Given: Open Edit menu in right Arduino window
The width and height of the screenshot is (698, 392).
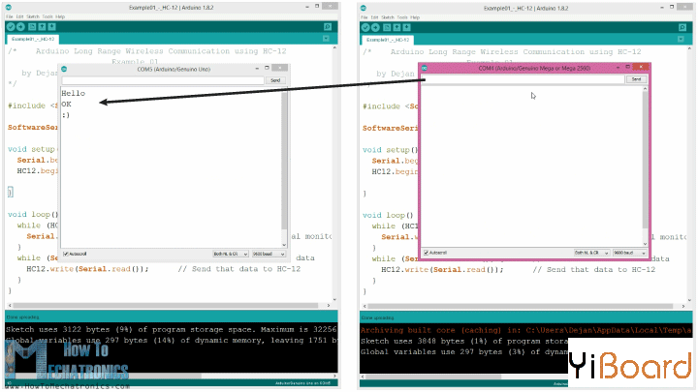Looking at the screenshot, I should [x=375, y=17].
